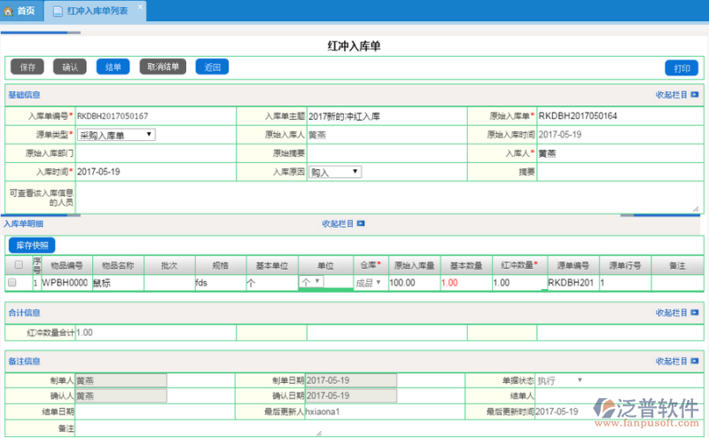Screen dimensions: 709x438
Task: Close the 红冲入库单列表 tab
Action: [x=141, y=7]
